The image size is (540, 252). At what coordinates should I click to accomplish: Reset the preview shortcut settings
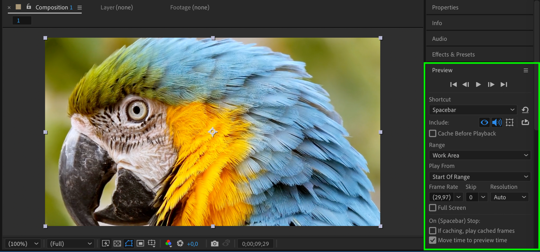(525, 110)
